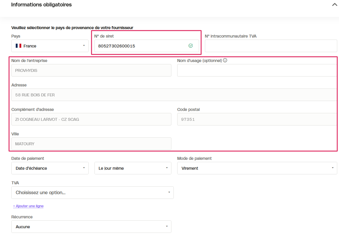This screenshot has width=339, height=239.
Task: Click the French flag icon in Pays field
Action: [18, 46]
